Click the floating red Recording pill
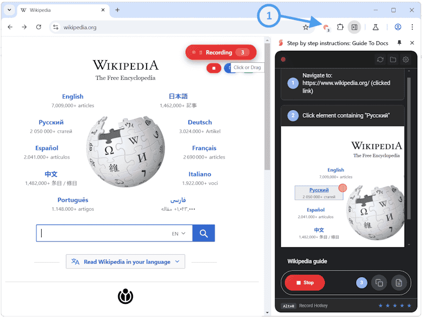422x317 pixels. pyautogui.click(x=221, y=52)
